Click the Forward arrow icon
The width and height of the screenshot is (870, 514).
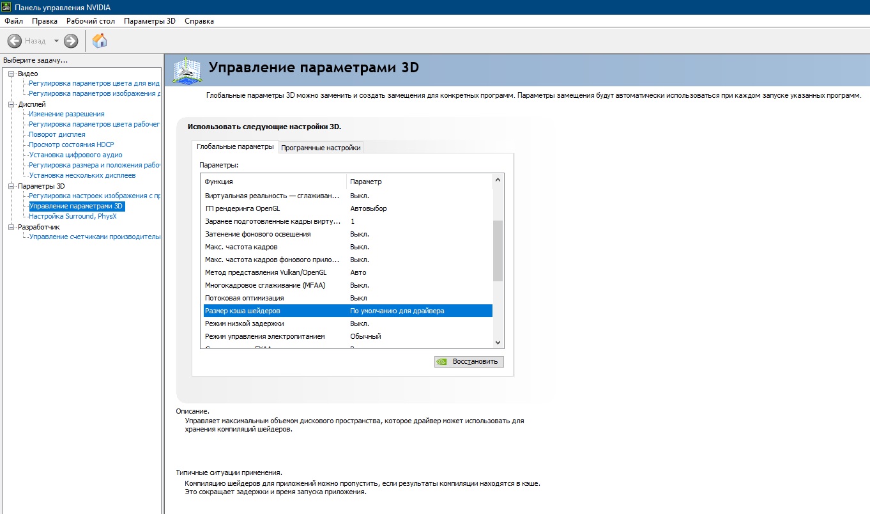[x=71, y=41]
